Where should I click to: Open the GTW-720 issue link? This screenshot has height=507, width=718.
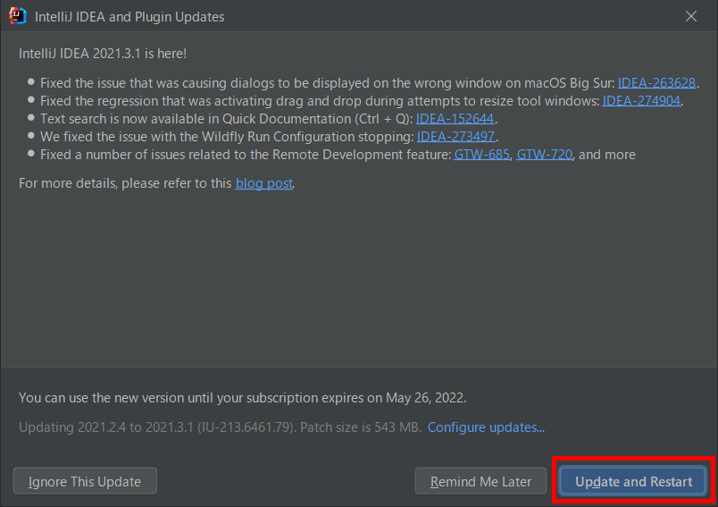tap(545, 155)
